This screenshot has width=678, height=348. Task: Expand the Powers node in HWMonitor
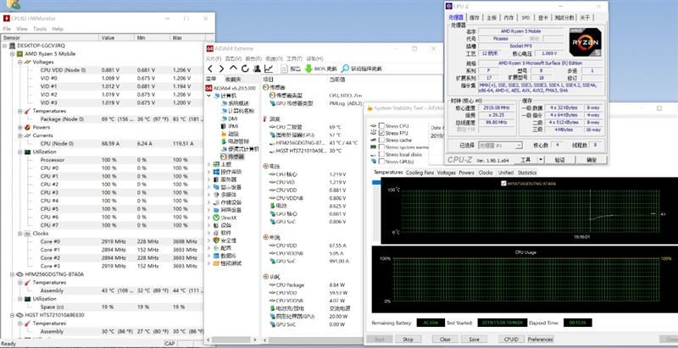[x=20, y=127]
